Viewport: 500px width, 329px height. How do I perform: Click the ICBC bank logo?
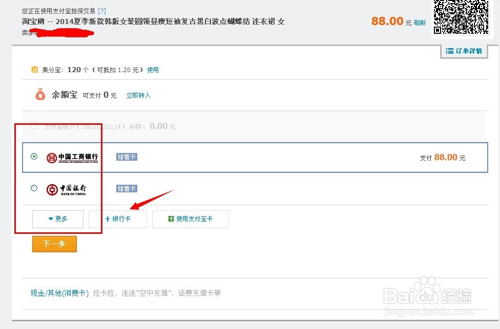[x=72, y=157]
